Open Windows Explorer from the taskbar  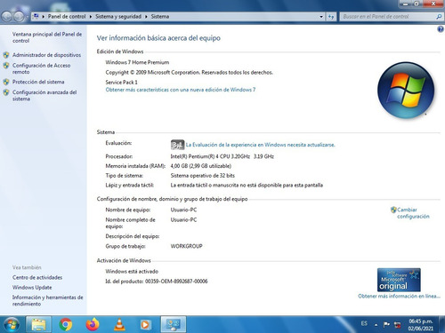coord(38,324)
